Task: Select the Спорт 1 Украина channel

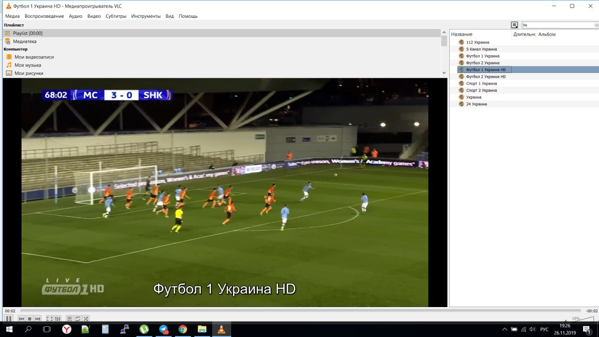Action: pos(482,83)
